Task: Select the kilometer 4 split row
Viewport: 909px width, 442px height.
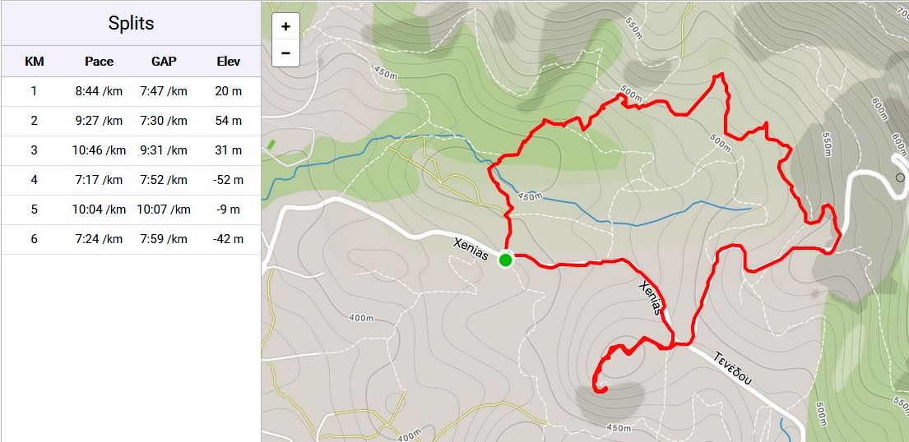Action: tap(131, 180)
